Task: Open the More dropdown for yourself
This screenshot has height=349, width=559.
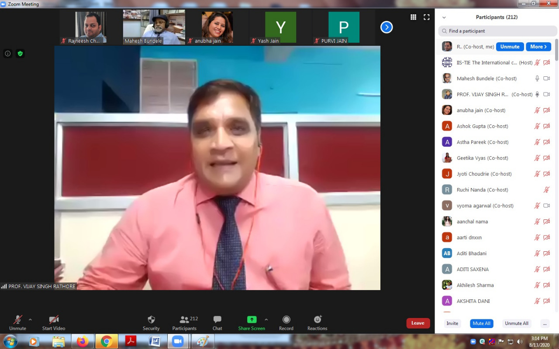Action: click(x=538, y=47)
